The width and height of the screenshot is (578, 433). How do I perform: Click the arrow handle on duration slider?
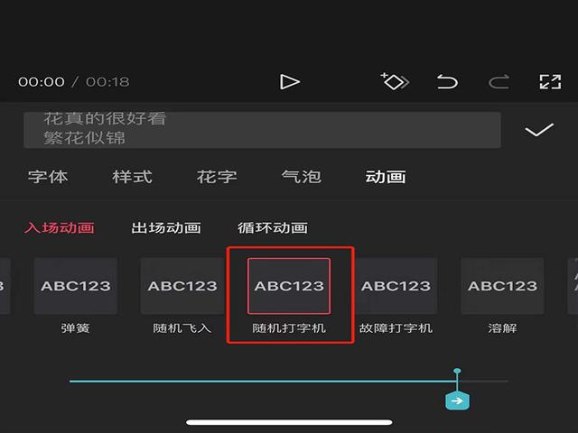click(457, 401)
